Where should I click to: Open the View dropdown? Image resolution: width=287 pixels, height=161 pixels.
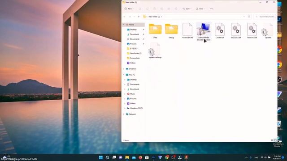pyautogui.click(x=200, y=9)
